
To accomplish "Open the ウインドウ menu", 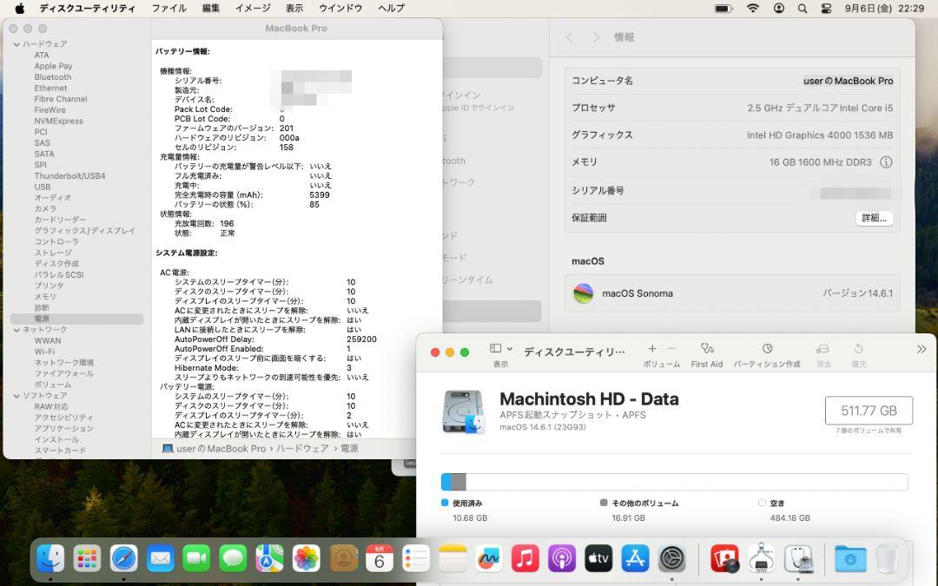I will coord(340,9).
